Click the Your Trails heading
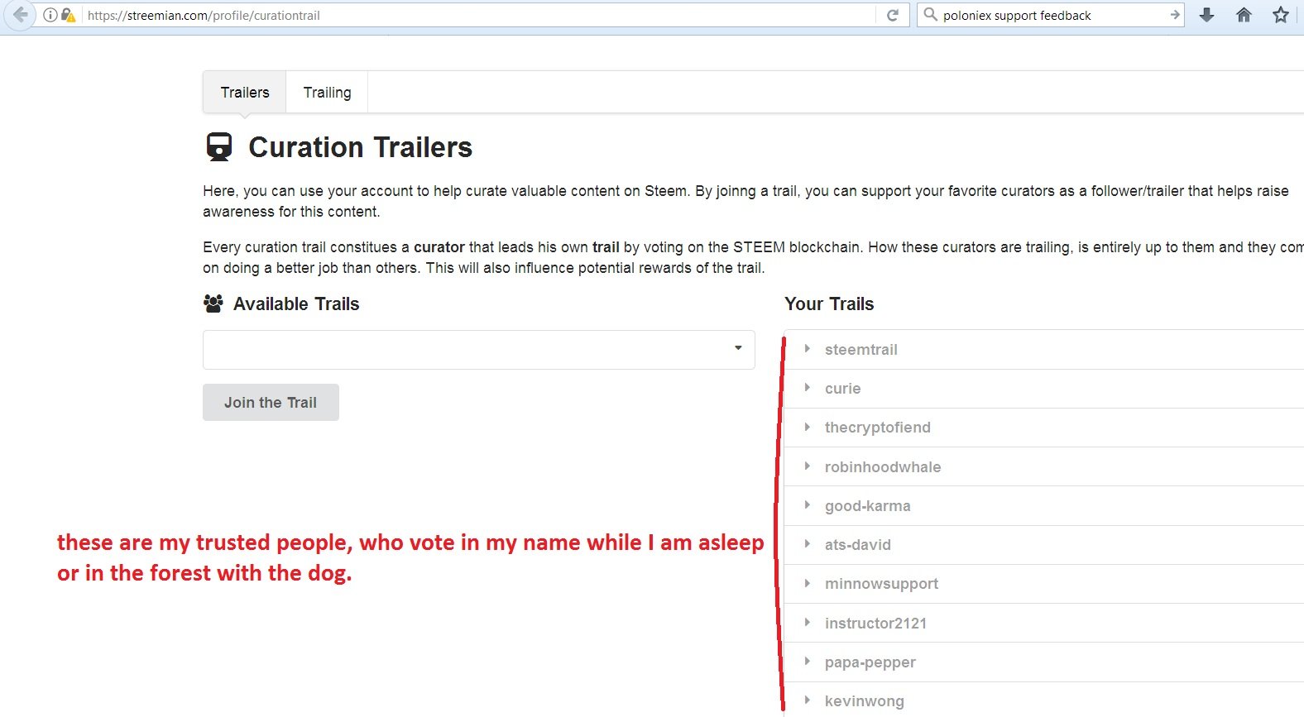The width and height of the screenshot is (1304, 717). point(829,304)
